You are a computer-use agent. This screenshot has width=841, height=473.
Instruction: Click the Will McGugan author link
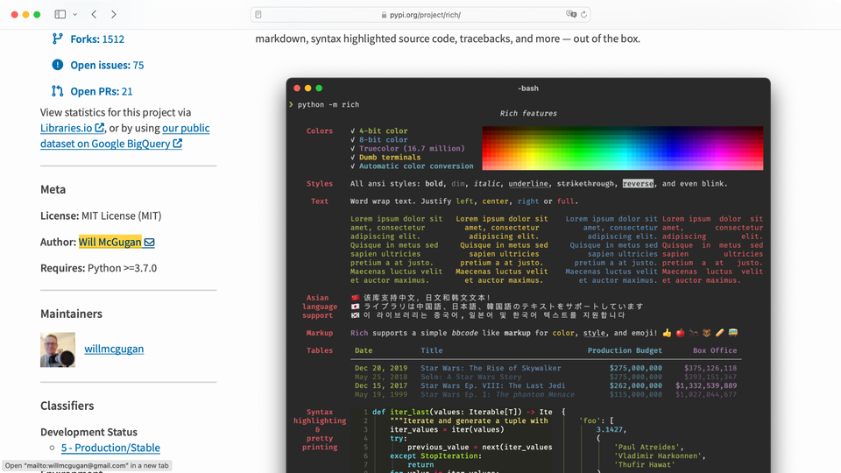click(x=110, y=242)
